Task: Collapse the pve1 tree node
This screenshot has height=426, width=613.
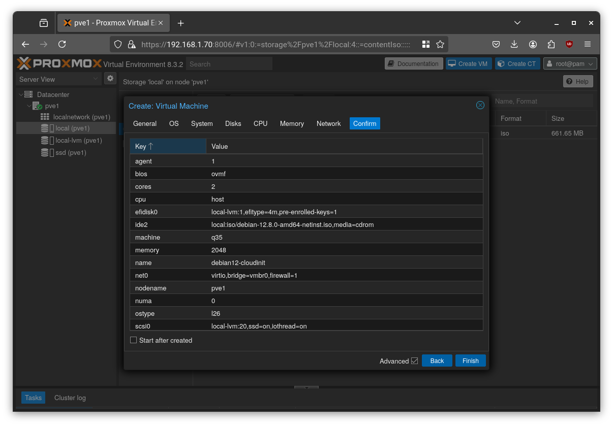Action: pos(29,106)
